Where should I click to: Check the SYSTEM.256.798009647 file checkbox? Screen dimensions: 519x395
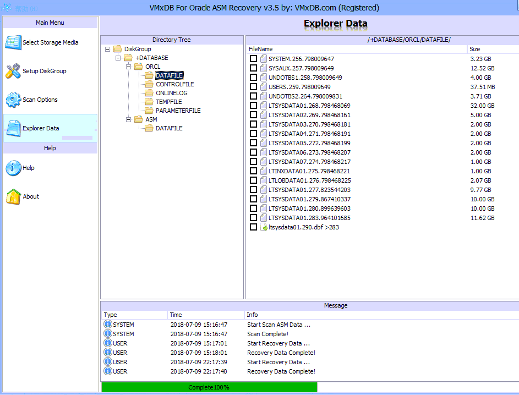tap(253, 58)
